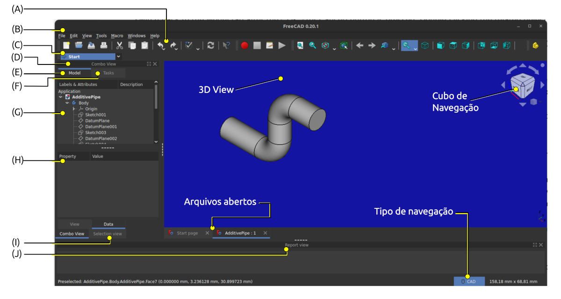
Task: Click the Redo arrow icon
Action: [x=173, y=45]
